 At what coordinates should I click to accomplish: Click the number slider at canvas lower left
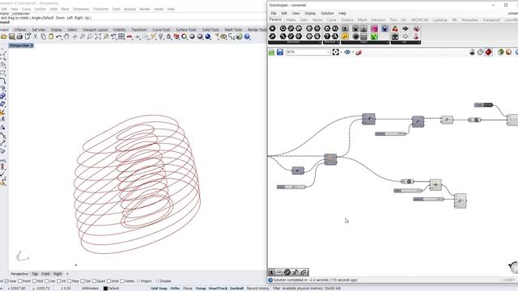(291, 187)
